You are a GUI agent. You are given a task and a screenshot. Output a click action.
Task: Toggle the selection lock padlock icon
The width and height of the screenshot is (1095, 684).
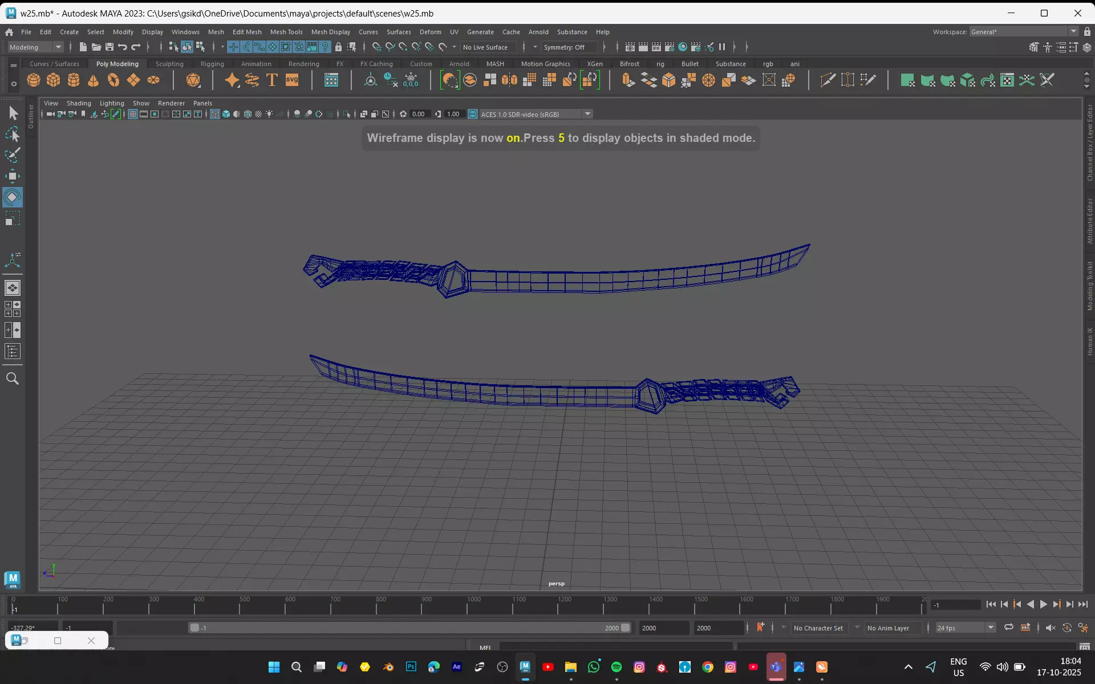pos(338,47)
